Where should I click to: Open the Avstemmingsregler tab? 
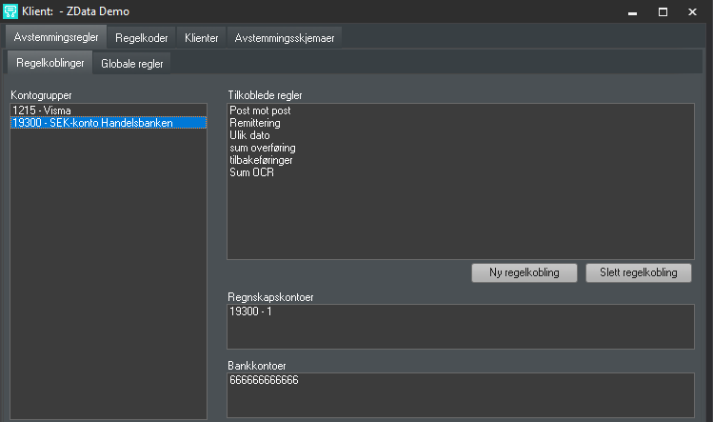(x=56, y=38)
